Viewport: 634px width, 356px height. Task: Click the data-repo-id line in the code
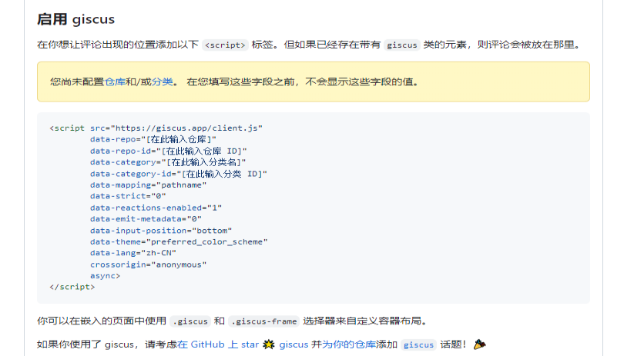click(168, 151)
